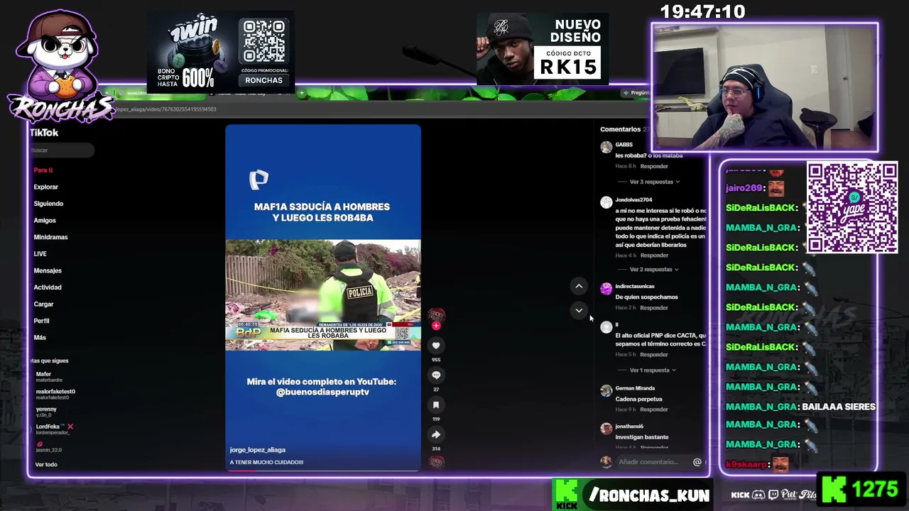
Task: Open Mafer followed account
Action: [49, 376]
